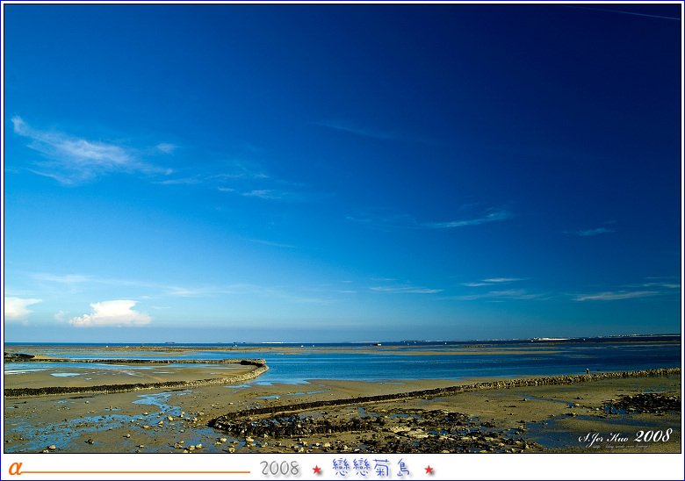The width and height of the screenshot is (685, 481).
Task: Click the gray 2008 text in caption bar
Action: (279, 469)
